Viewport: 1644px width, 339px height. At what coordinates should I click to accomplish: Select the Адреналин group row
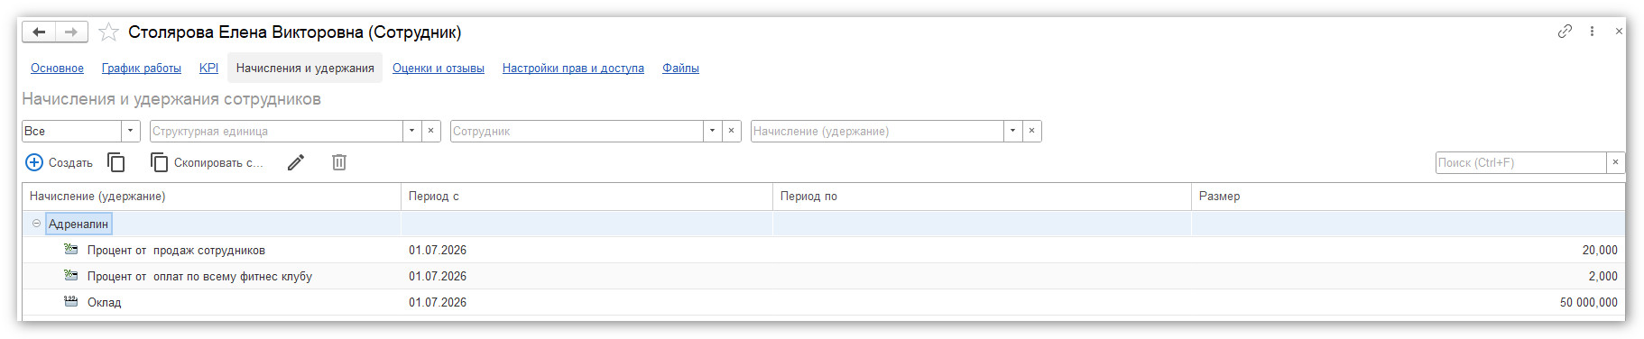pos(823,224)
